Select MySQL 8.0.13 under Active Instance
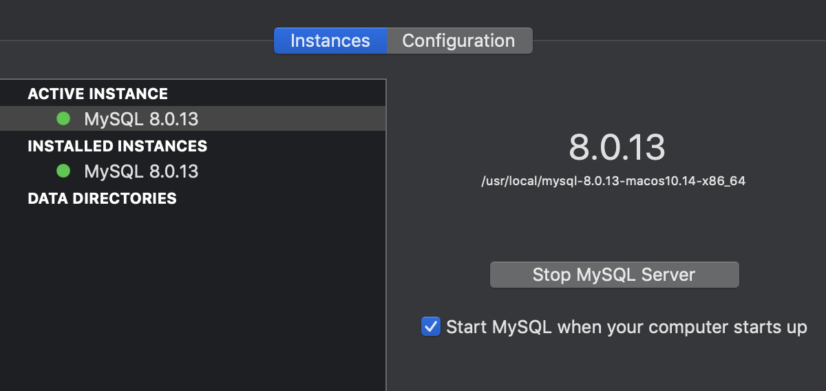Viewport: 826px width, 391px height. click(x=141, y=119)
